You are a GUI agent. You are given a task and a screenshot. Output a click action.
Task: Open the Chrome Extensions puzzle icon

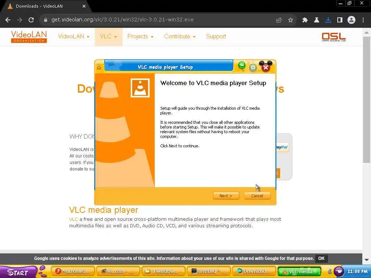(x=305, y=20)
